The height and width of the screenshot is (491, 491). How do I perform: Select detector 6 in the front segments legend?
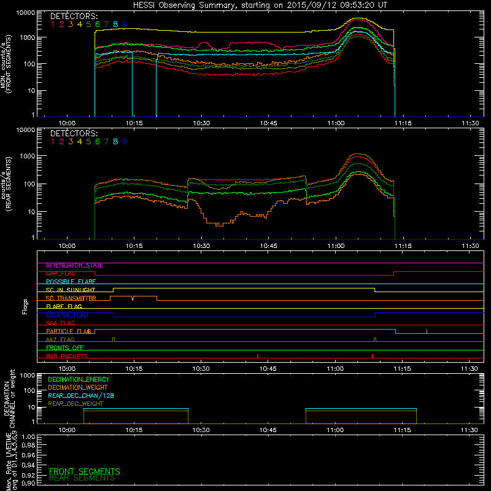tap(98, 25)
